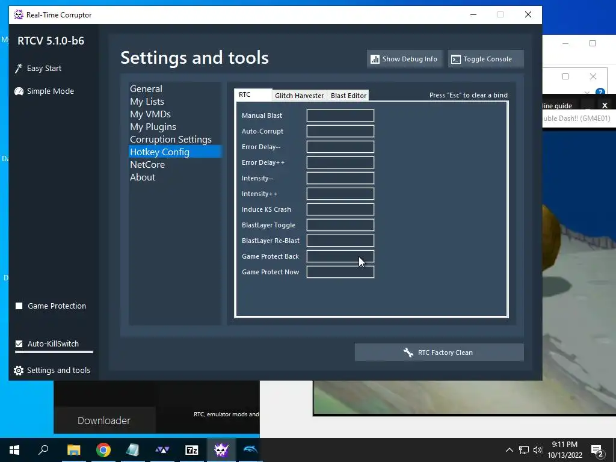This screenshot has height=462, width=616.
Task: Uncheck the Auto-KillSwitch checkbox
Action: pyautogui.click(x=19, y=343)
